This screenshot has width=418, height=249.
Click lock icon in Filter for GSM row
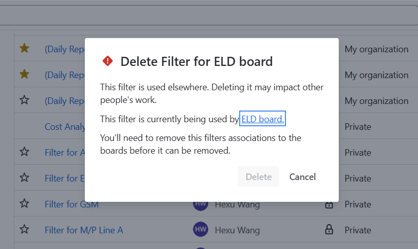[329, 205]
